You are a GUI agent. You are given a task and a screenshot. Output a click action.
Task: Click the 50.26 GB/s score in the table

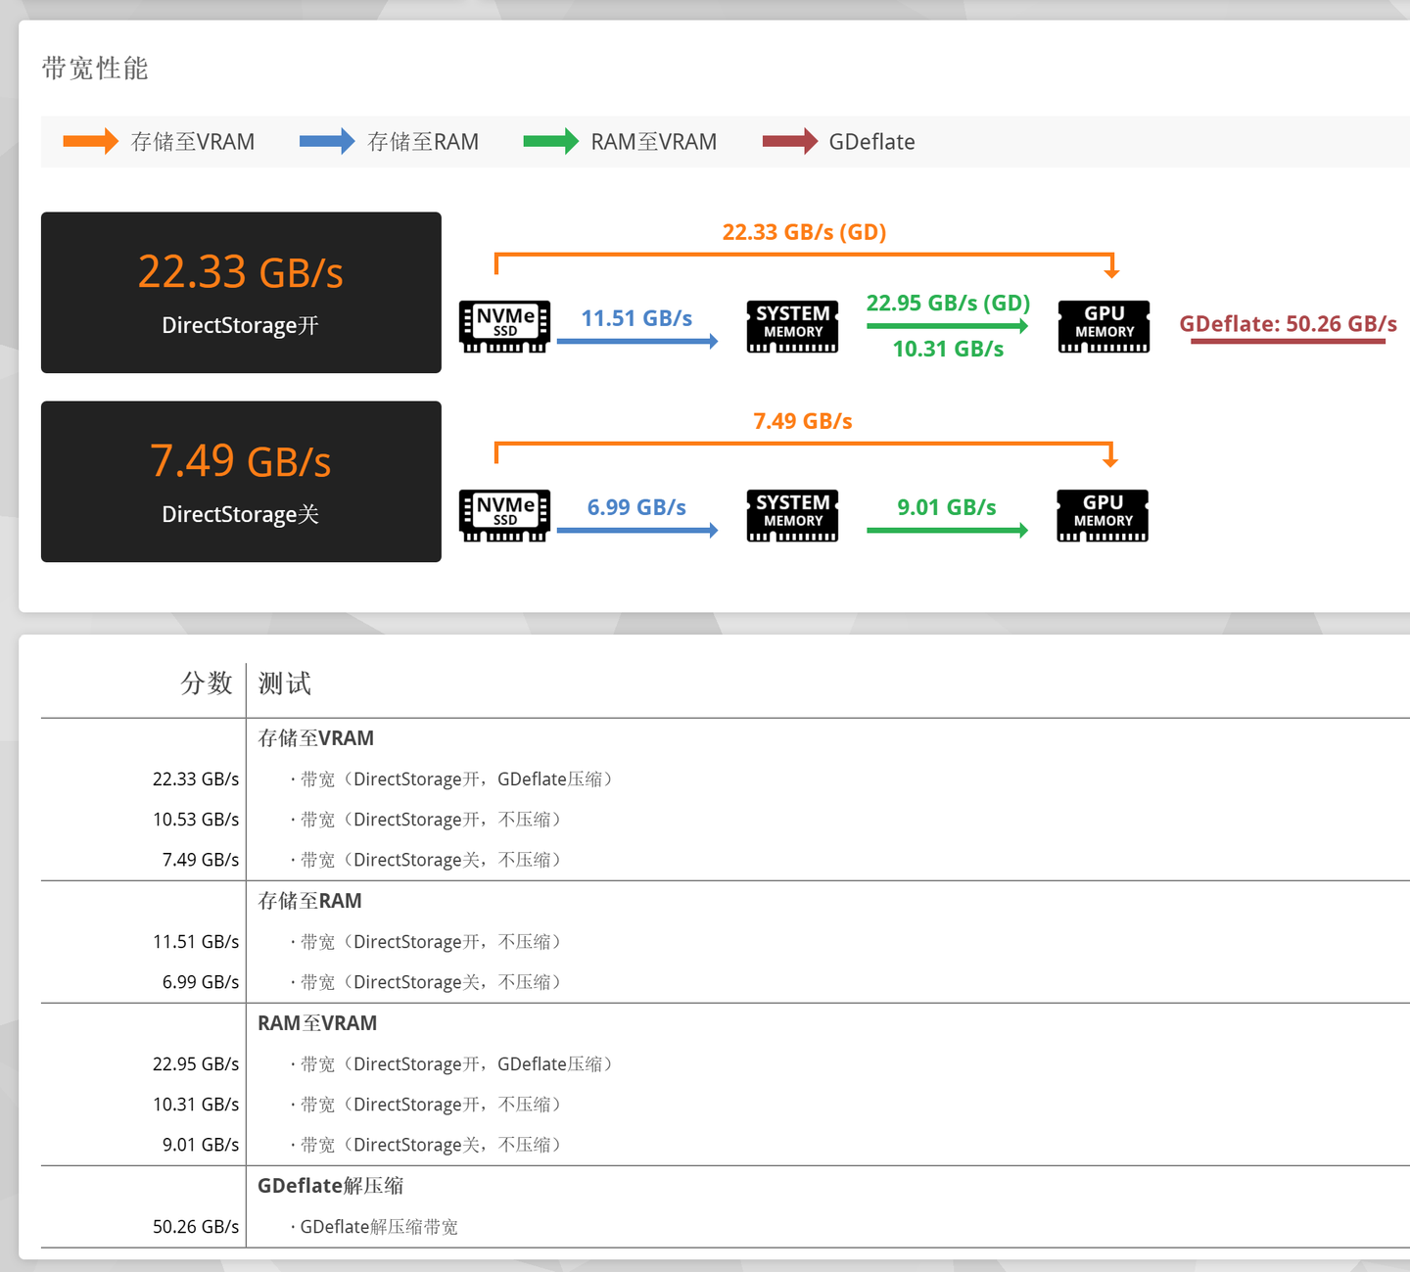[x=196, y=1227]
